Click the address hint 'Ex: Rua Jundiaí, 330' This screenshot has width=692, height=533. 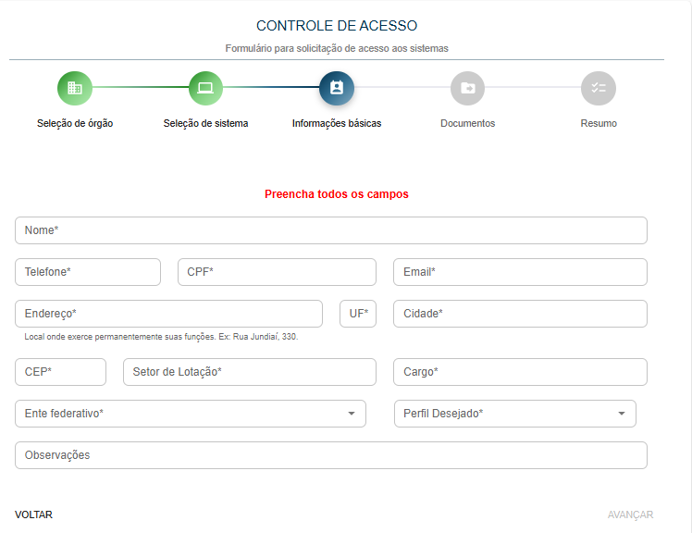pyautogui.click(x=258, y=337)
